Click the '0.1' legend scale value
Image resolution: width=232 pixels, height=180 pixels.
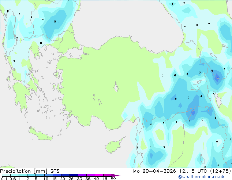pos(4,179)
